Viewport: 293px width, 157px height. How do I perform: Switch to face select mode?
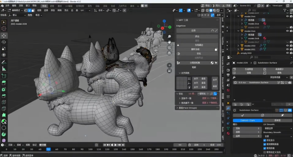33,11
